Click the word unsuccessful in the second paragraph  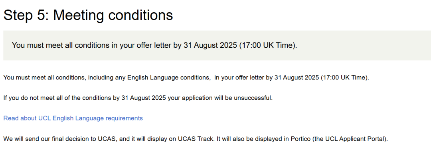(x=252, y=98)
